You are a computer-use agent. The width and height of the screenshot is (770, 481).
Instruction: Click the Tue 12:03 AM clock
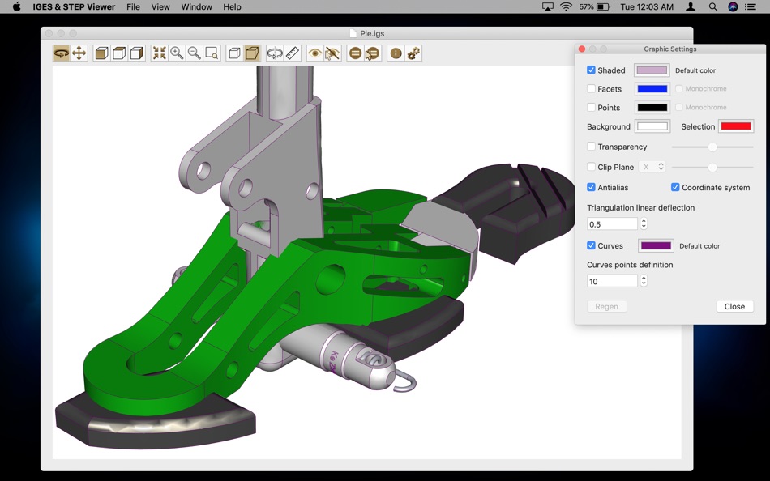click(647, 6)
